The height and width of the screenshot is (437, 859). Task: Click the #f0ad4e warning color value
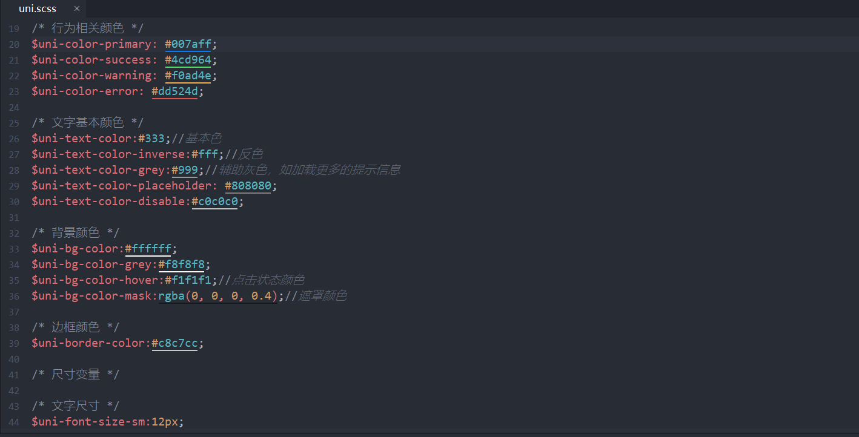coord(188,76)
